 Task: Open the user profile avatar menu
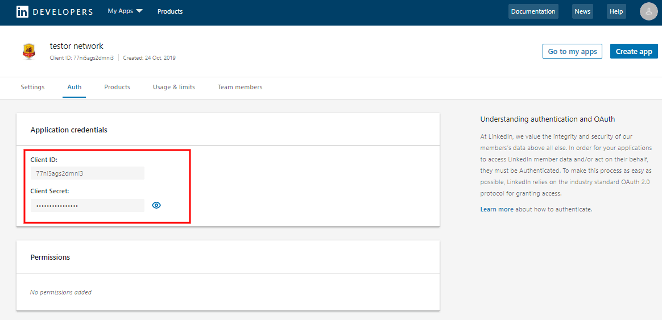[648, 11]
